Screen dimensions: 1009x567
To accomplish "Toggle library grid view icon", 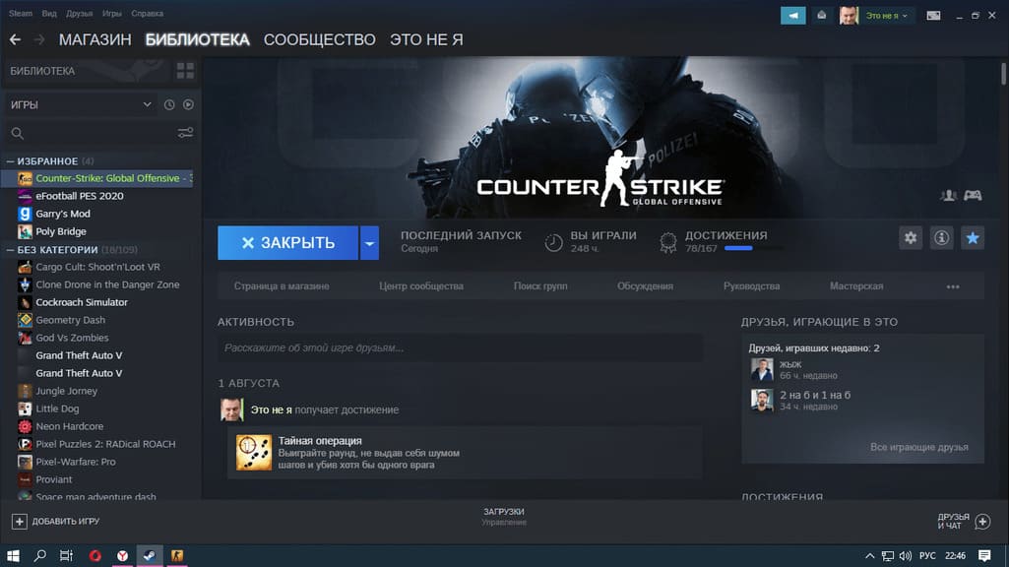I will 185,71.
